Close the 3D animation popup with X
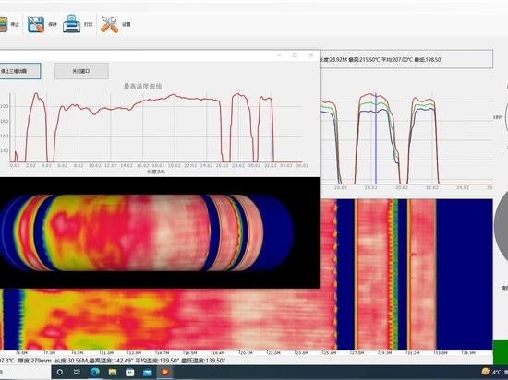 pyautogui.click(x=311, y=55)
